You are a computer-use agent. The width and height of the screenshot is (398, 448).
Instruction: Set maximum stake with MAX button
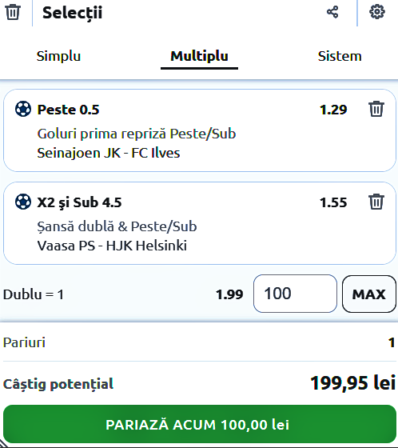(369, 294)
